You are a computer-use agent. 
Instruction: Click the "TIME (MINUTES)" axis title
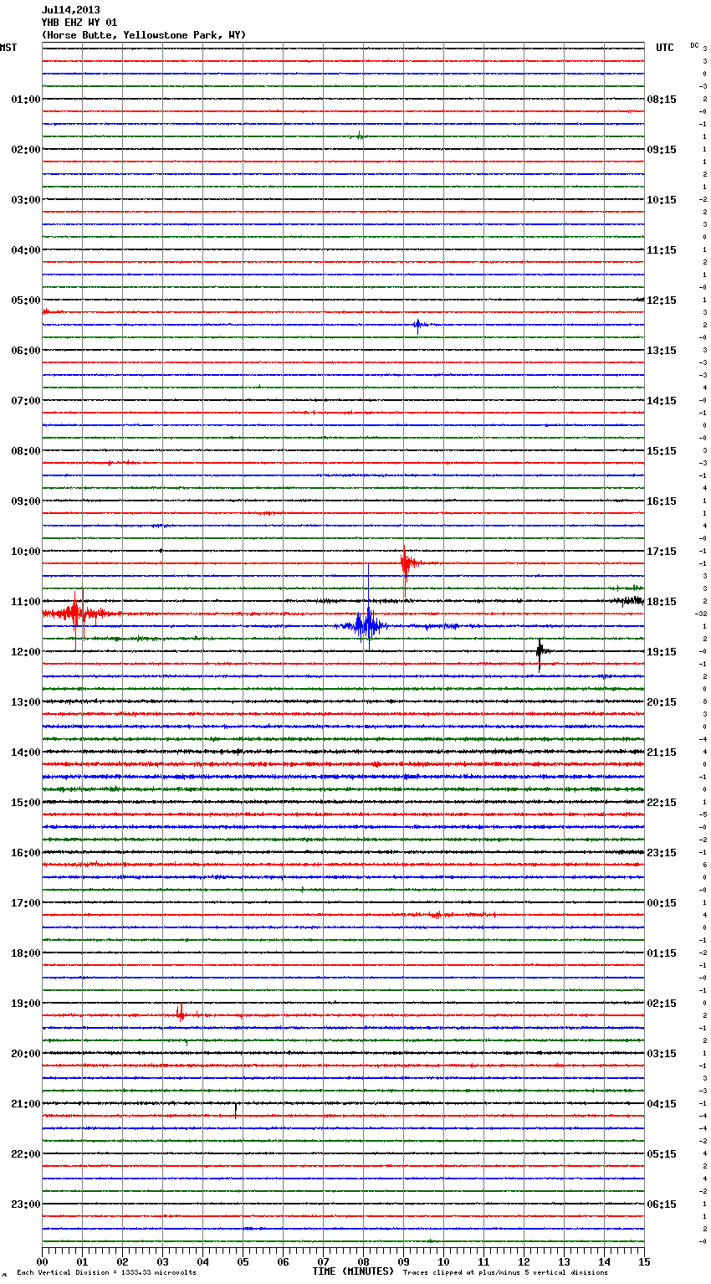click(353, 1271)
